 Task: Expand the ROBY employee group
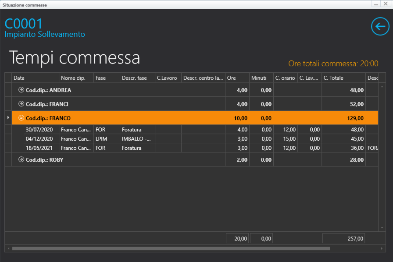[21, 159]
